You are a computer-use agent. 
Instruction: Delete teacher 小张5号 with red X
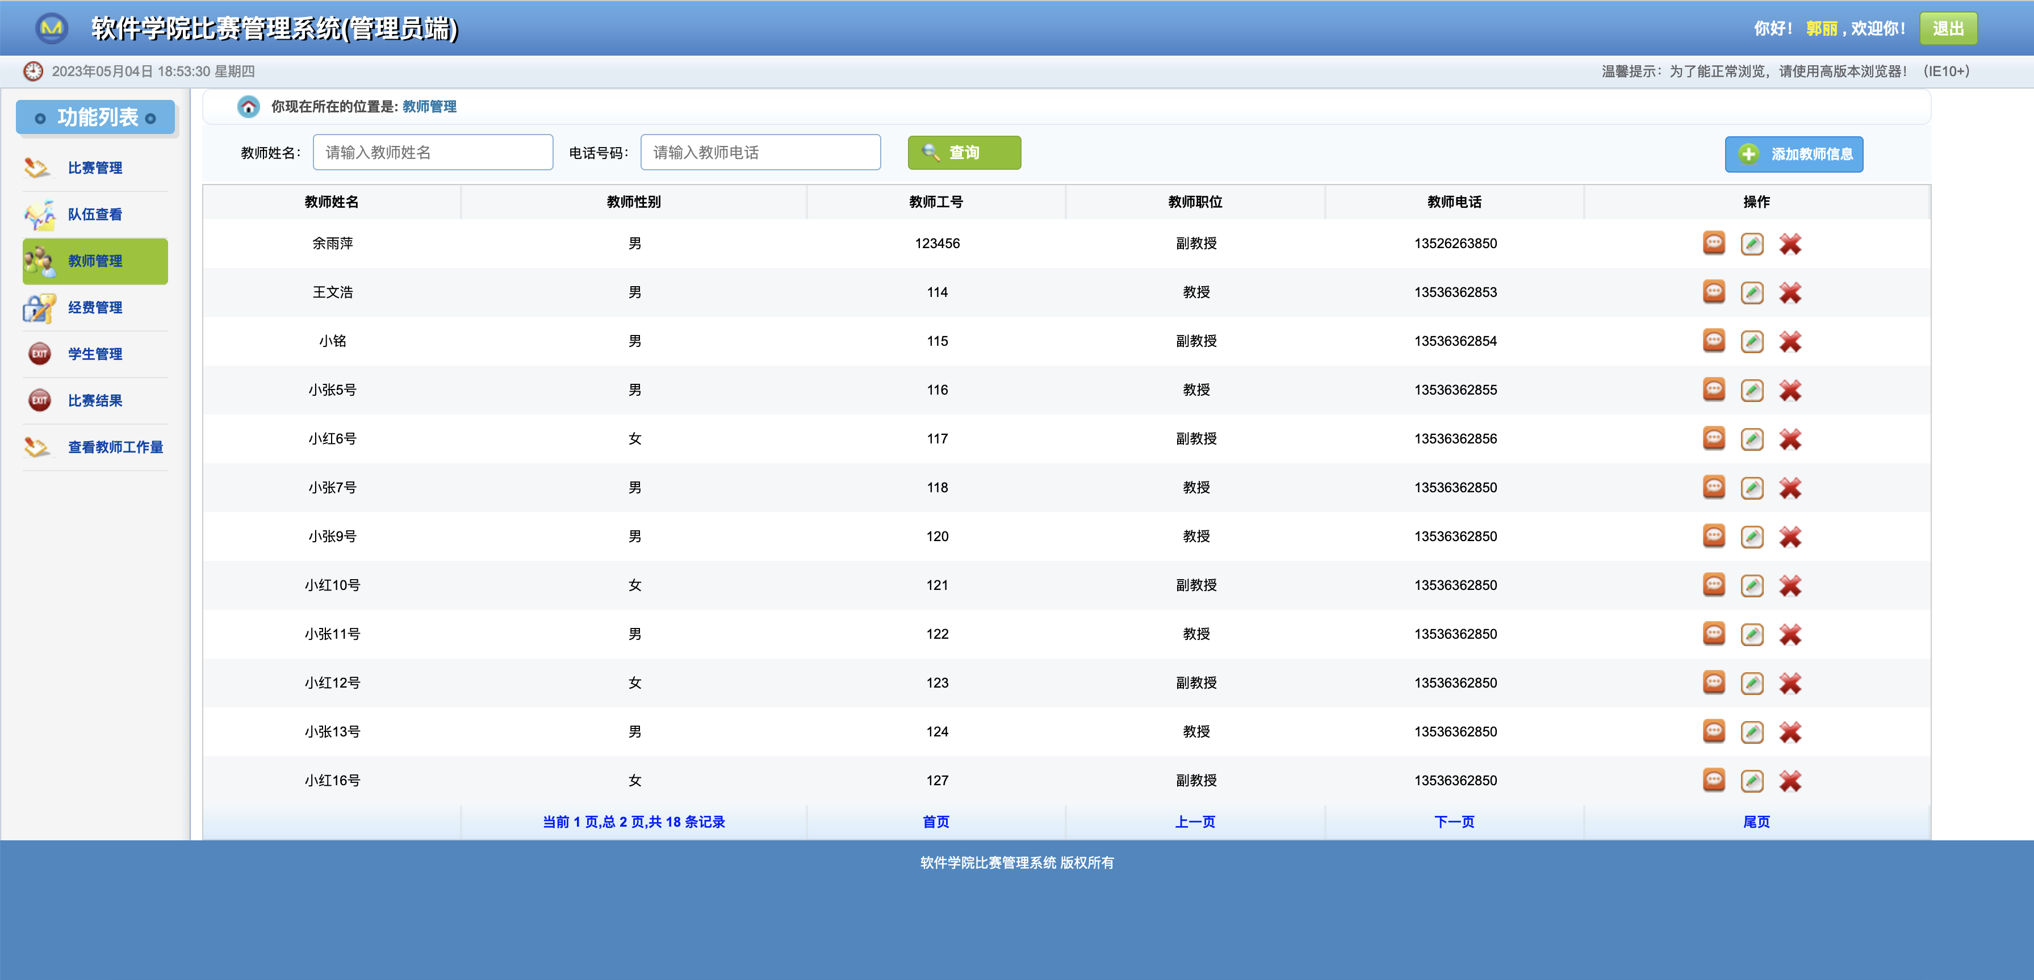[1789, 391]
